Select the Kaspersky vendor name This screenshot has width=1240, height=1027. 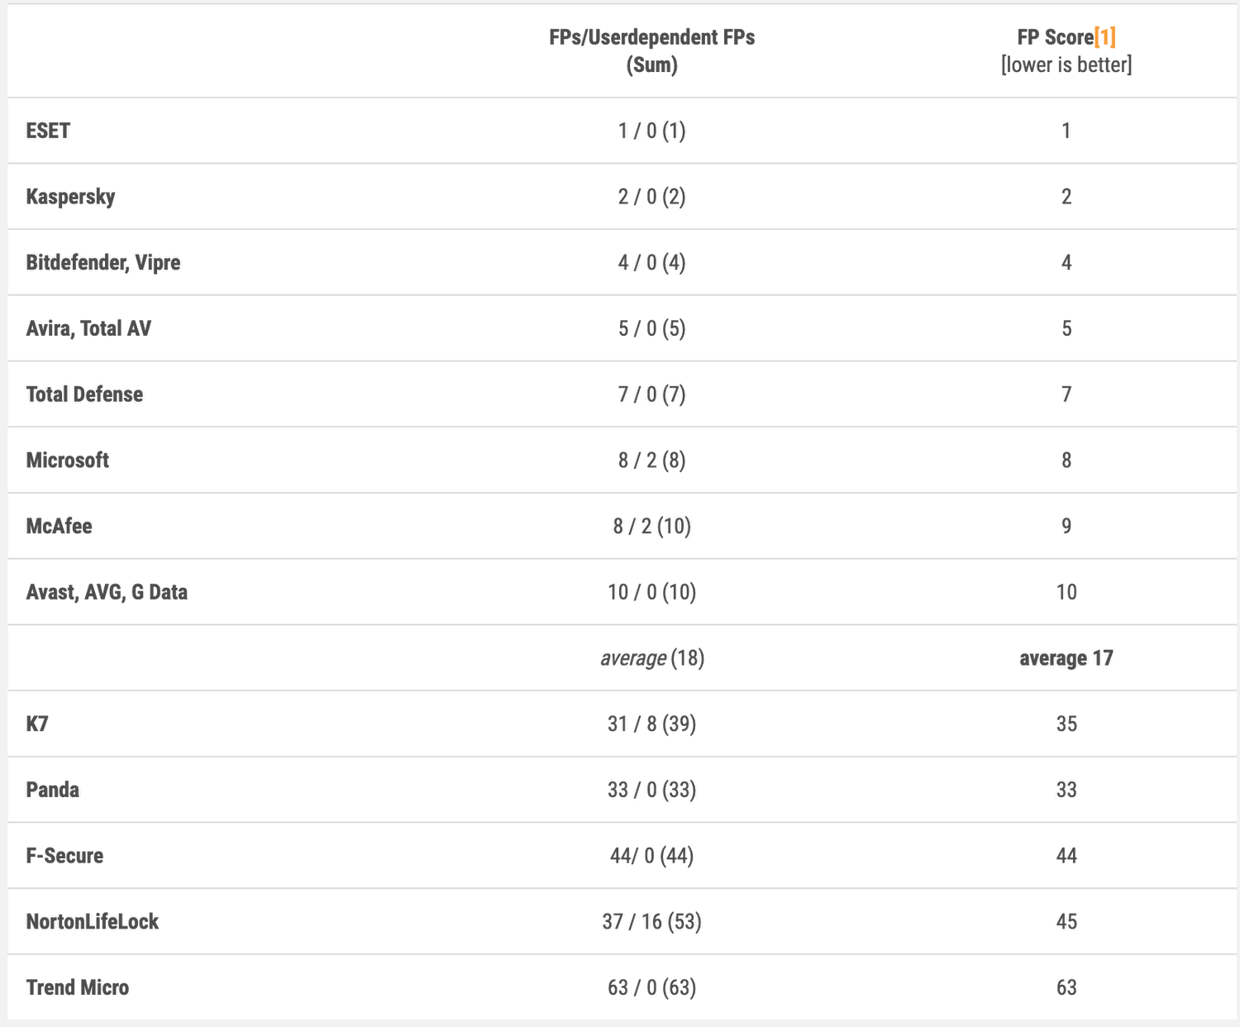tap(70, 197)
